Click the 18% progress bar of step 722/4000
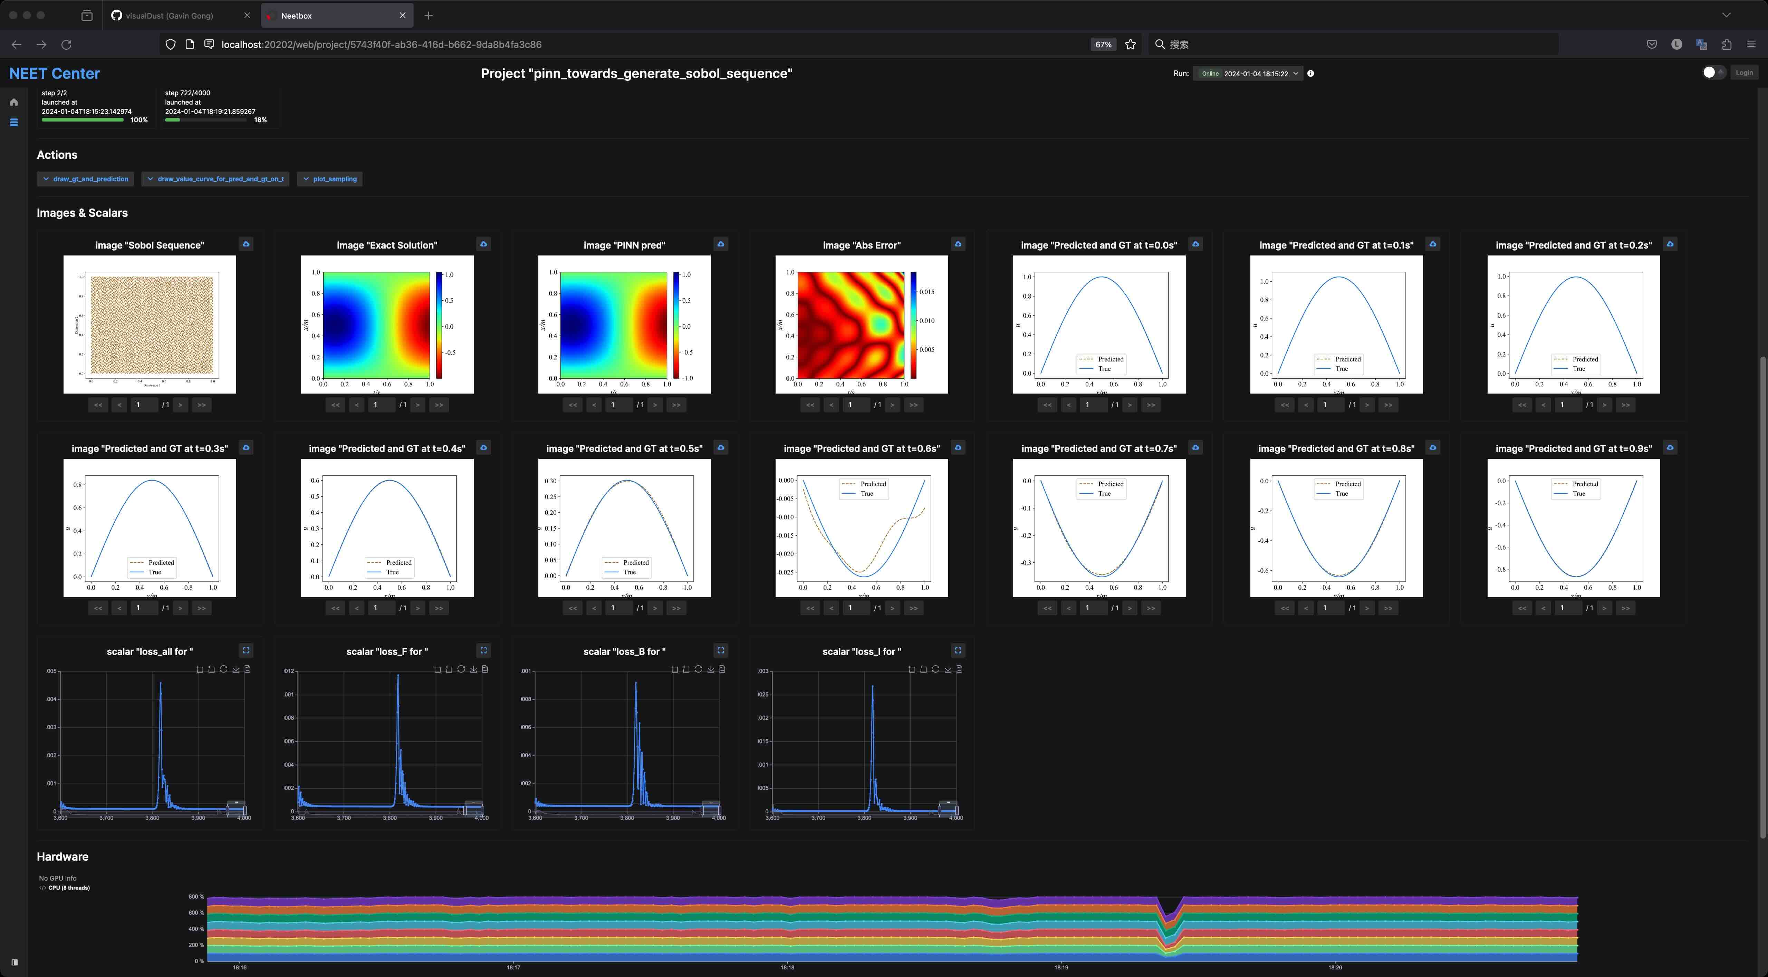Image resolution: width=1768 pixels, height=977 pixels. point(206,119)
